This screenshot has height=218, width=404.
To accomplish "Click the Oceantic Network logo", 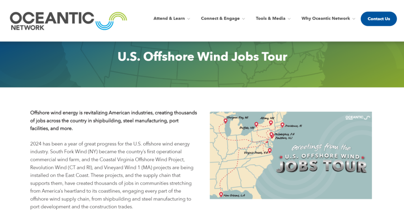I will 68,21.
